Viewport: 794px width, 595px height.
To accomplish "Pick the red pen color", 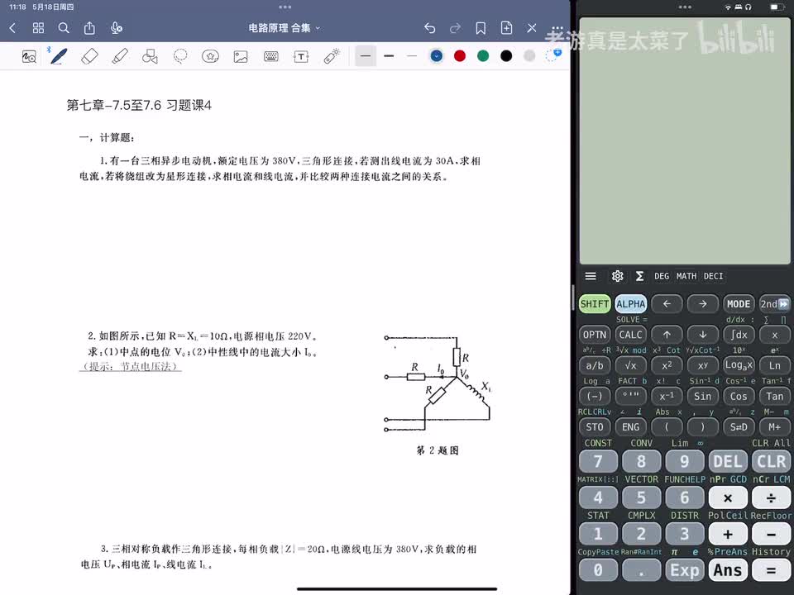I will (460, 55).
